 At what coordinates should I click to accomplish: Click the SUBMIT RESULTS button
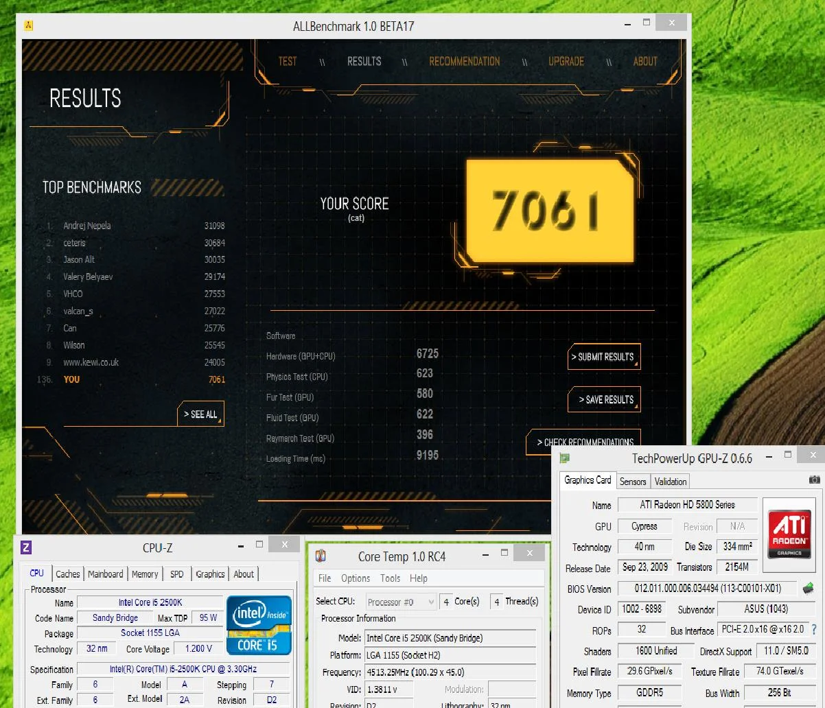605,357
